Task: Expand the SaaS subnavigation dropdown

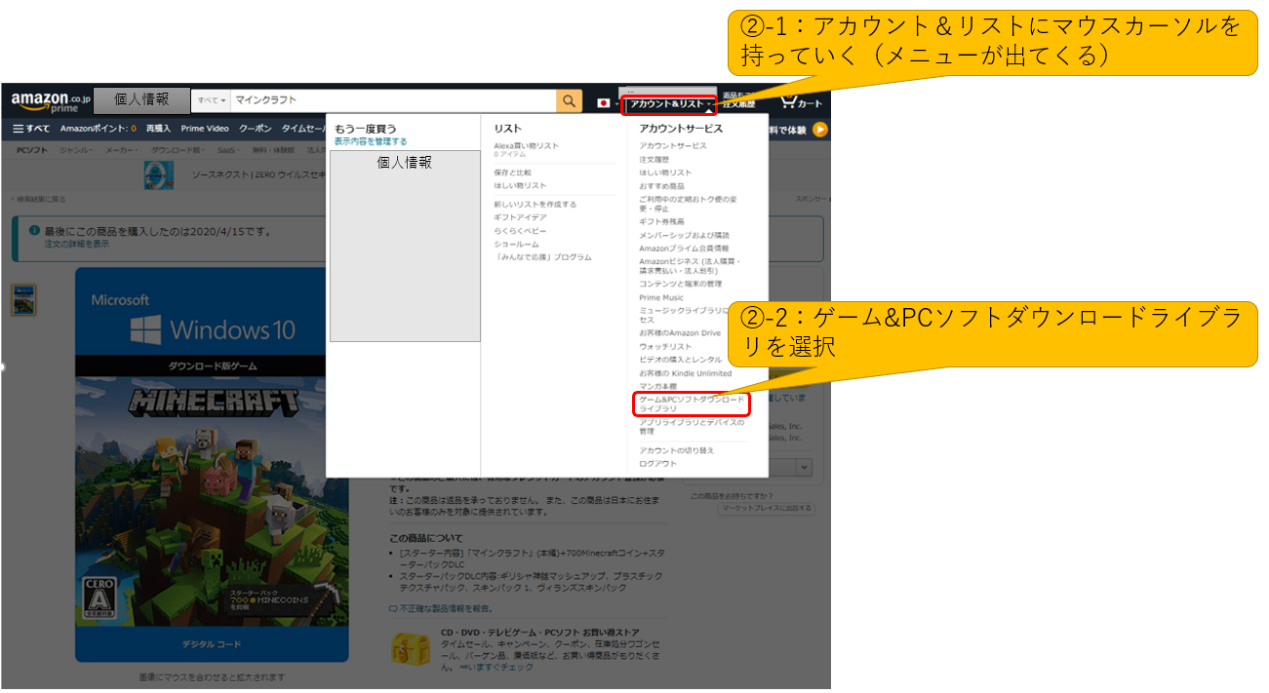Action: point(228,151)
